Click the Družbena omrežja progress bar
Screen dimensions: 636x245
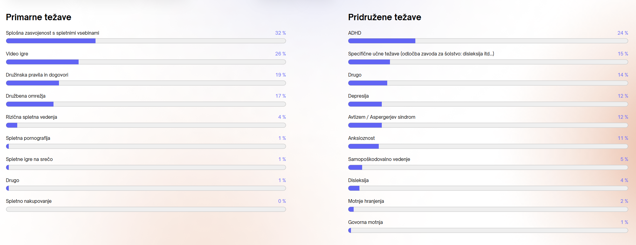[146, 104]
